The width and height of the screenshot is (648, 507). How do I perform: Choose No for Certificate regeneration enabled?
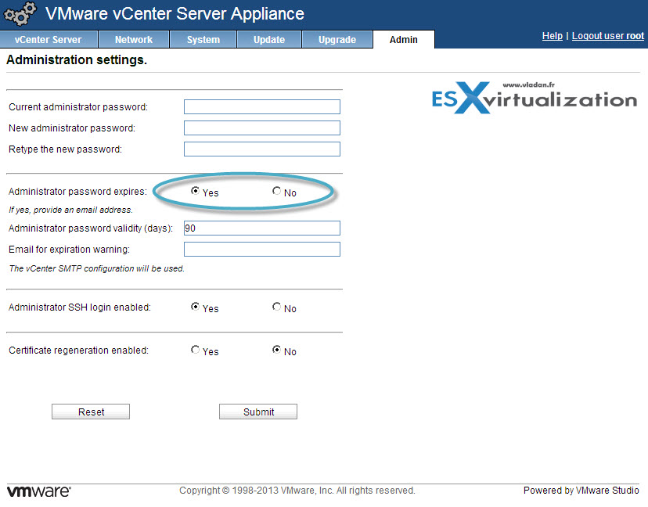pyautogui.click(x=276, y=350)
